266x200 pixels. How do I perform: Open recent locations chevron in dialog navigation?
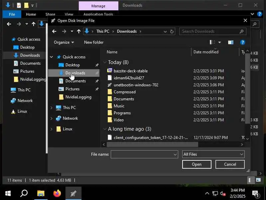[x=72, y=31]
